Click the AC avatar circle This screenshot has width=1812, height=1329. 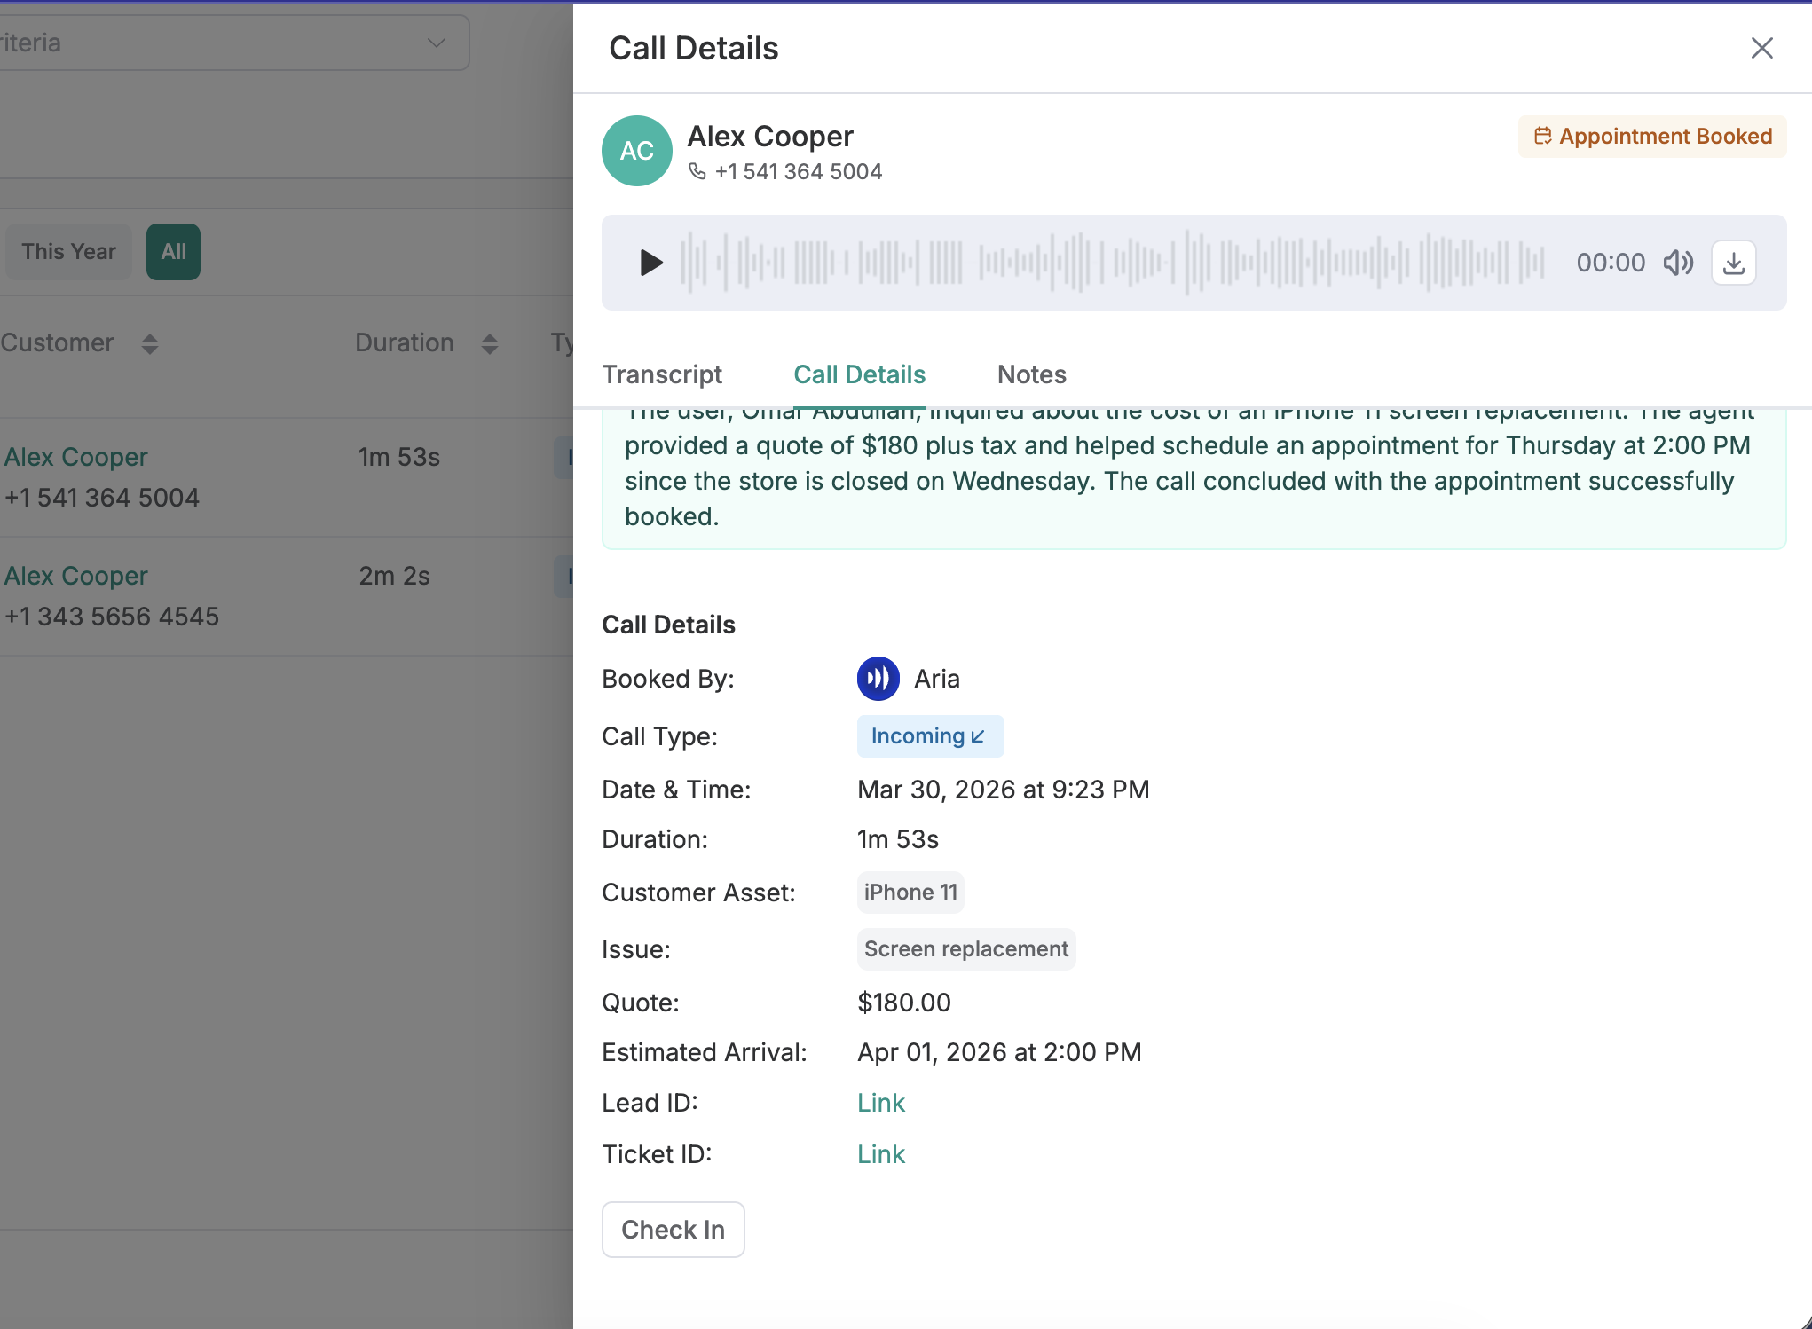click(636, 151)
